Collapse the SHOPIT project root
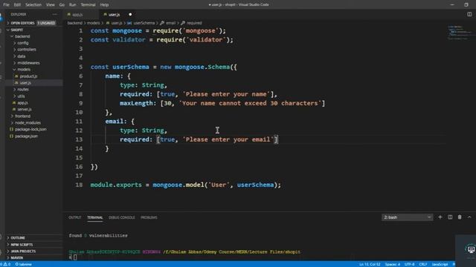 point(34,30)
